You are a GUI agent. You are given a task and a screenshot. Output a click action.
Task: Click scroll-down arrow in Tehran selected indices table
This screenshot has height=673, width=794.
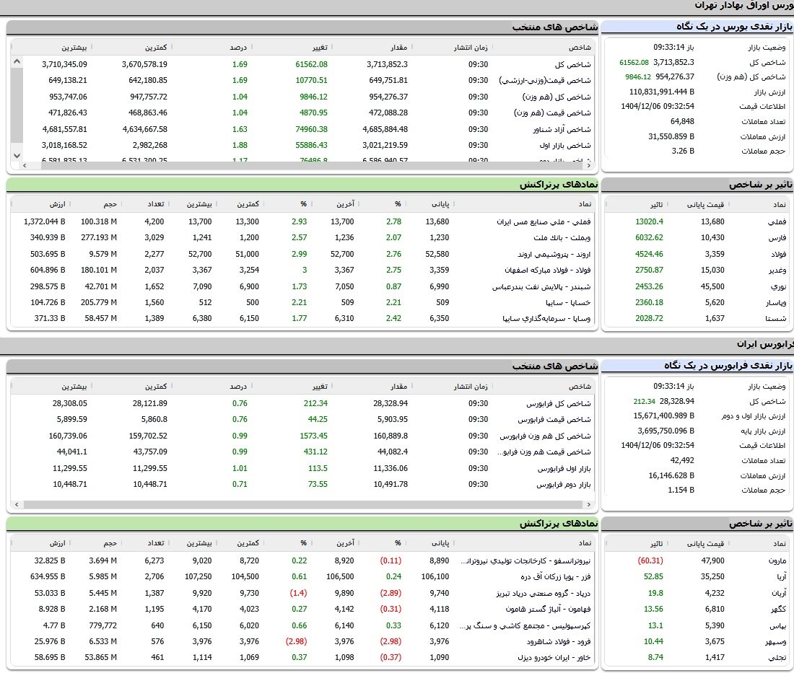click(x=17, y=155)
